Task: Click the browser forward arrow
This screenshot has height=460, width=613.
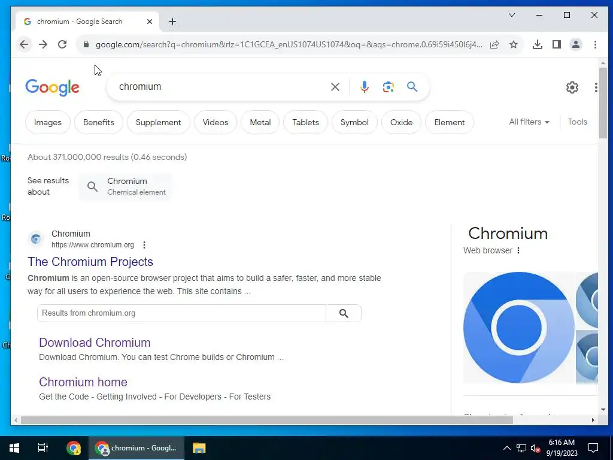Action: 43,44
